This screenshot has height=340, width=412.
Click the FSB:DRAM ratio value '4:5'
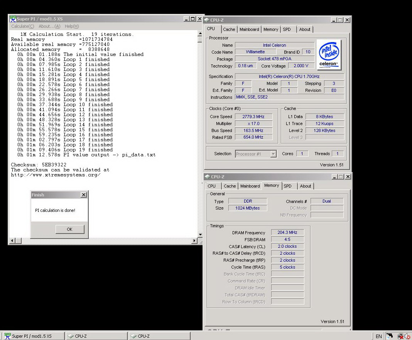287,239
